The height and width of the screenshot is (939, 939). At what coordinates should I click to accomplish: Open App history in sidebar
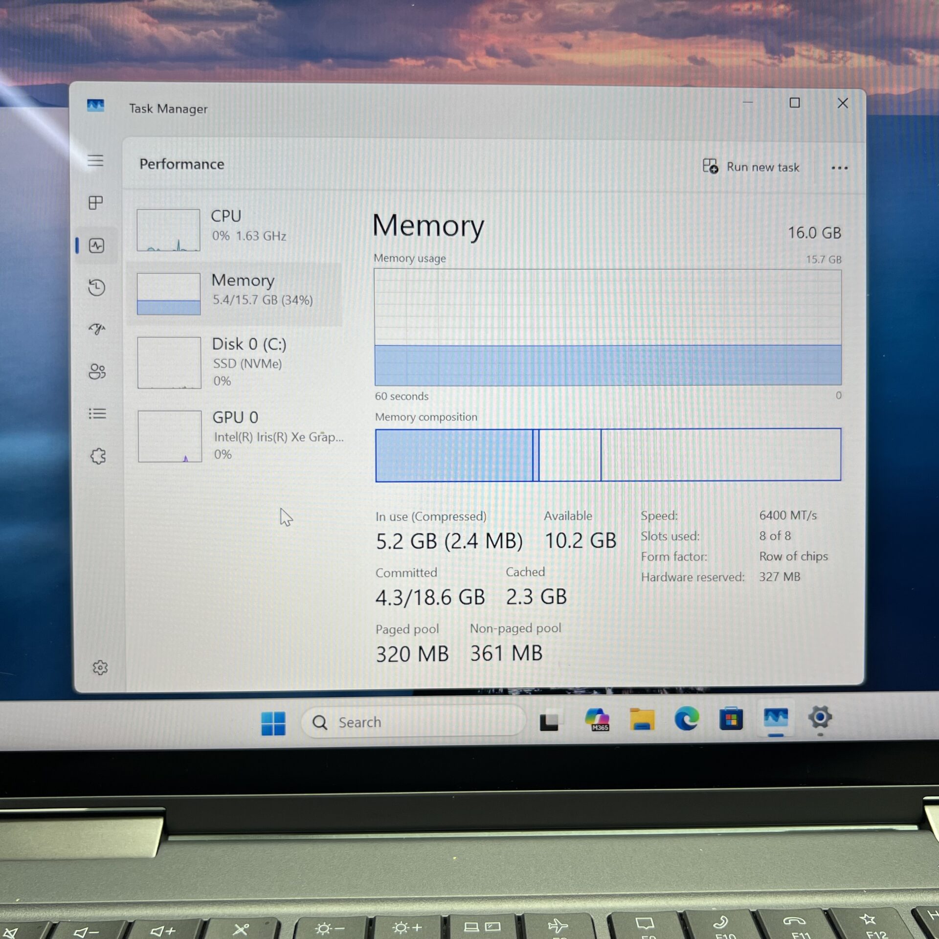click(97, 288)
